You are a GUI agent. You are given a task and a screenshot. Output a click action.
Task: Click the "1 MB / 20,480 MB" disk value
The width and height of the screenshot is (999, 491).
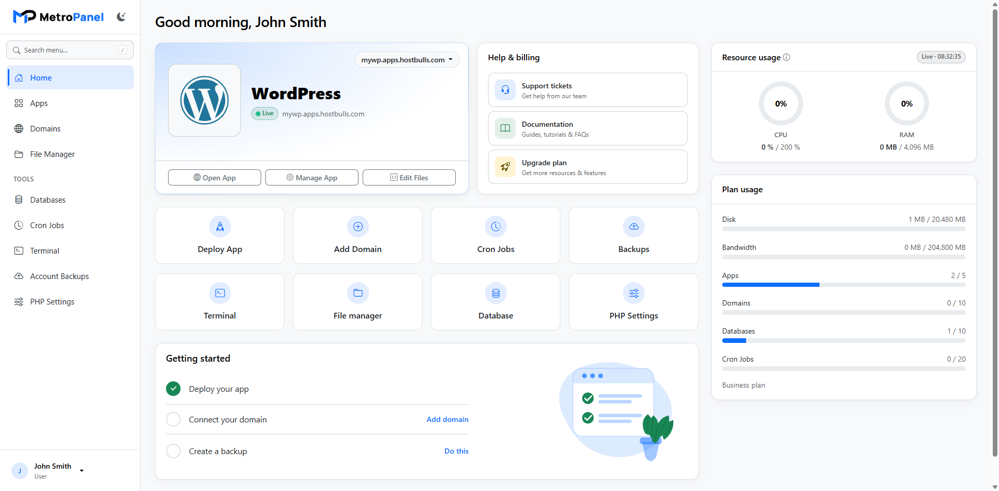[x=937, y=219]
